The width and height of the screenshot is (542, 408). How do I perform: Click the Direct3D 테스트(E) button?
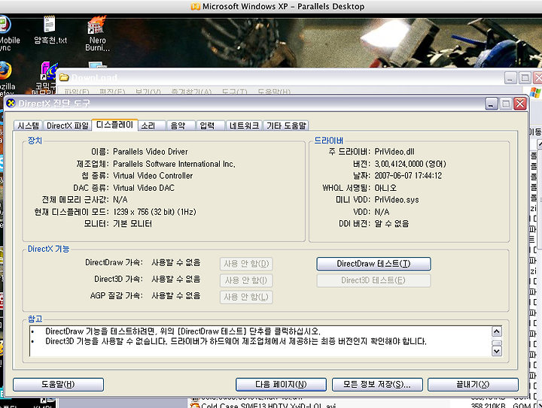coord(373,280)
